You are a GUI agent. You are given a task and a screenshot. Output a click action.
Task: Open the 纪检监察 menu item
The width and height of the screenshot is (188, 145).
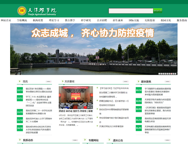click(x=150, y=20)
